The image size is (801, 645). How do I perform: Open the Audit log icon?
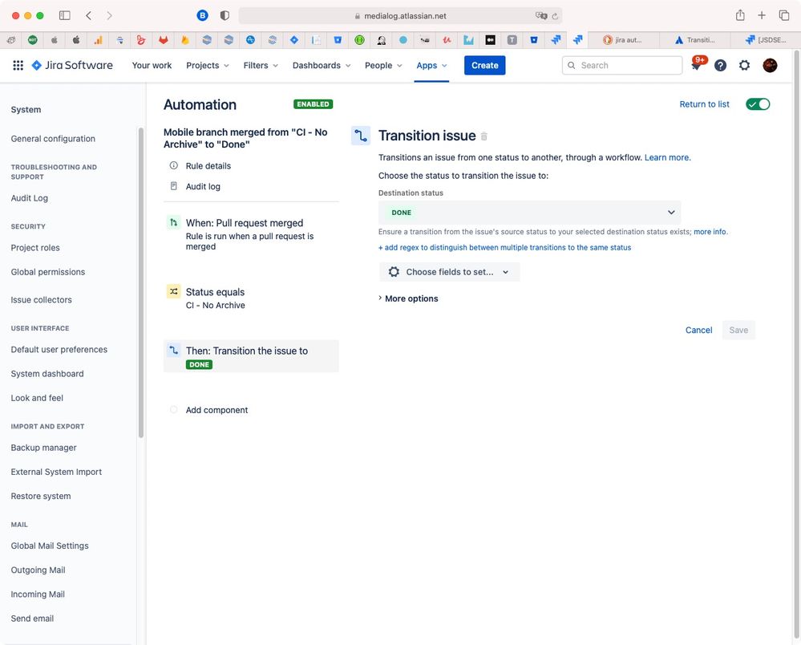(x=173, y=185)
